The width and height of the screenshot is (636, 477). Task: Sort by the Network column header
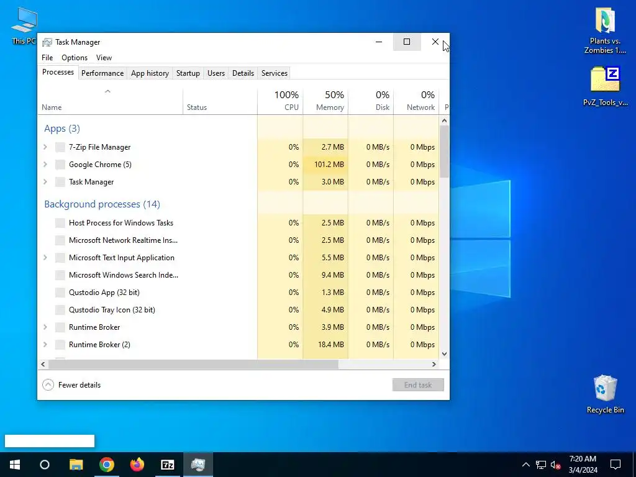[416, 101]
